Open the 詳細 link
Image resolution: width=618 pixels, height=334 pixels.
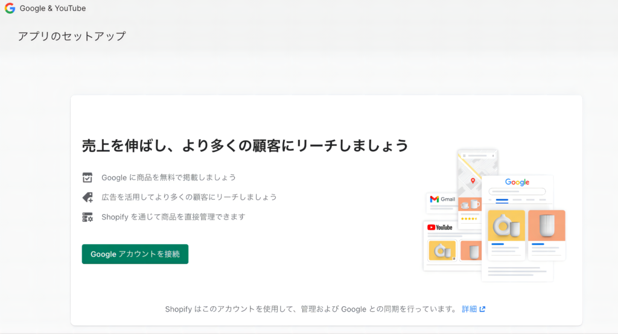(469, 309)
